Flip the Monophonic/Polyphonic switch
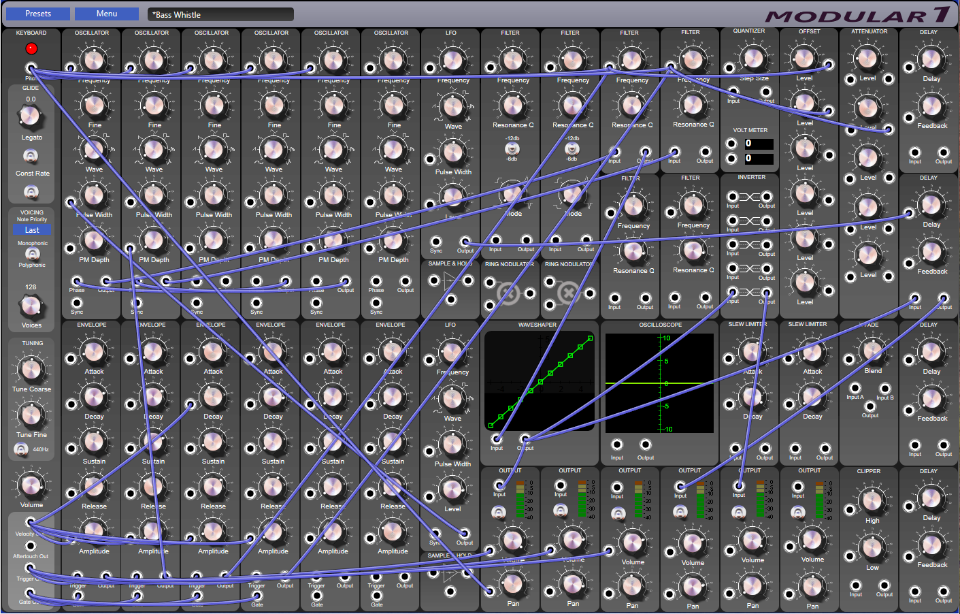 pos(32,253)
